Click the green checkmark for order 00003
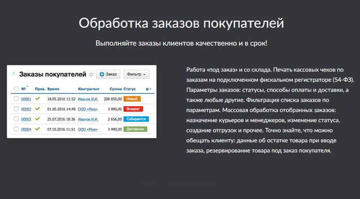360x199 pixels. coord(37,119)
